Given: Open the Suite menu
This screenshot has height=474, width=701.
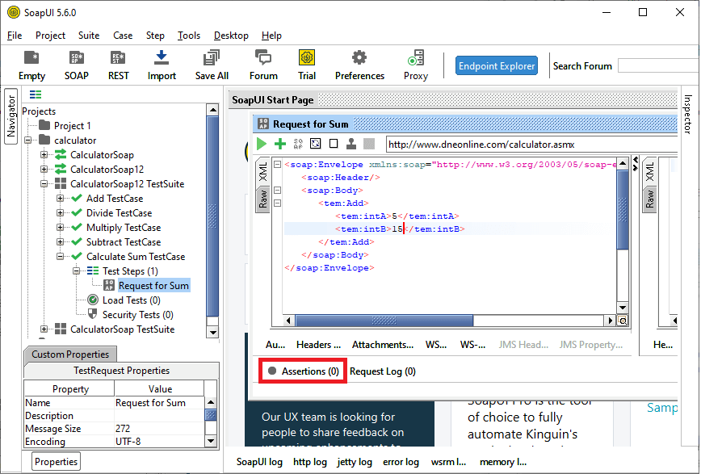Looking at the screenshot, I should click(89, 36).
